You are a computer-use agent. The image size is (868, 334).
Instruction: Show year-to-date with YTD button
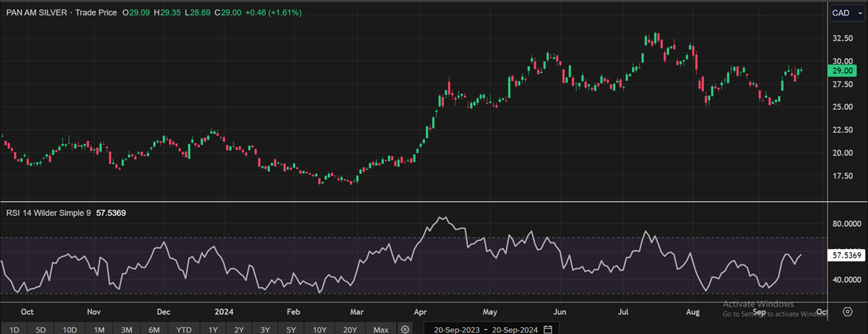click(x=185, y=330)
